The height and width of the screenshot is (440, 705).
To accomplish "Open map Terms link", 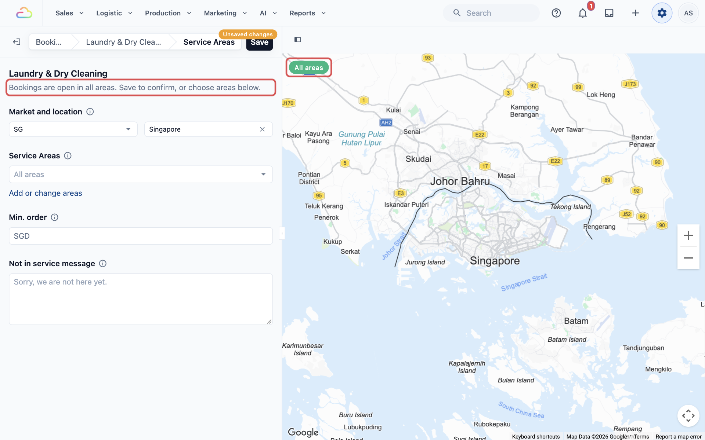I will click(641, 437).
